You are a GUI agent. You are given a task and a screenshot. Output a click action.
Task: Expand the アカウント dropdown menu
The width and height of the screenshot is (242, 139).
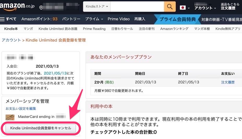coord(205,8)
